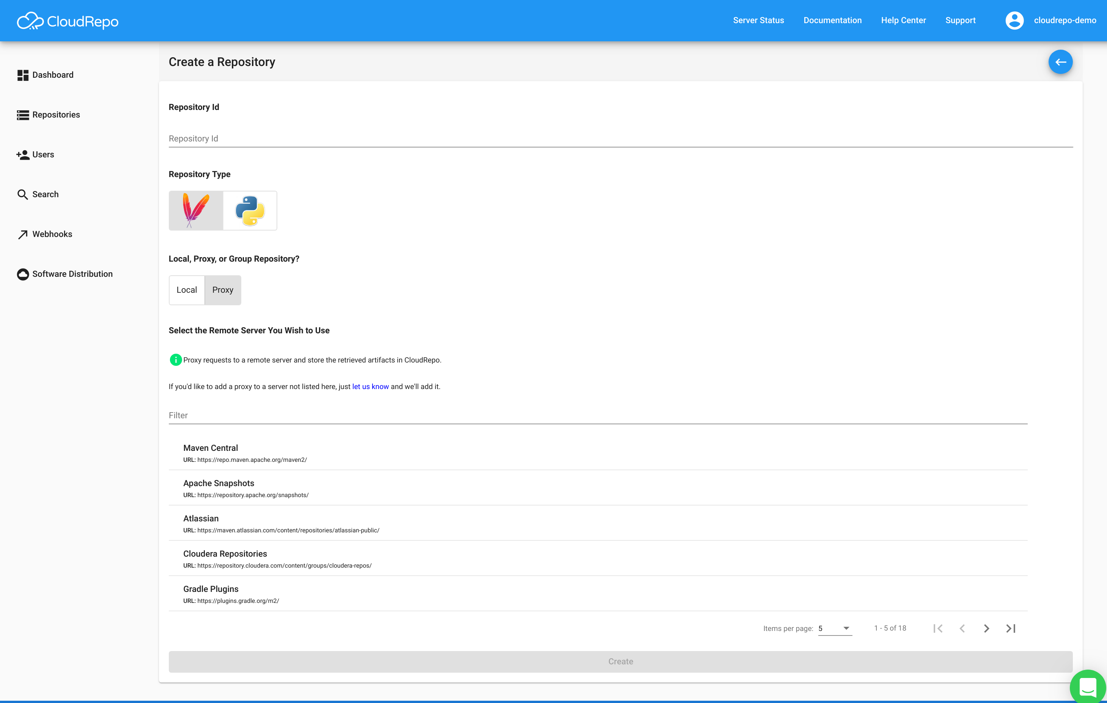Go to Users in the sidebar

click(35, 154)
